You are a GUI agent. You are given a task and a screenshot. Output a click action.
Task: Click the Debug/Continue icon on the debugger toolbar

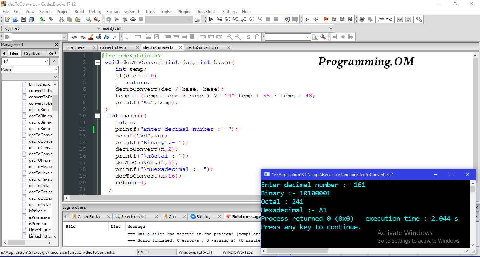point(211,19)
